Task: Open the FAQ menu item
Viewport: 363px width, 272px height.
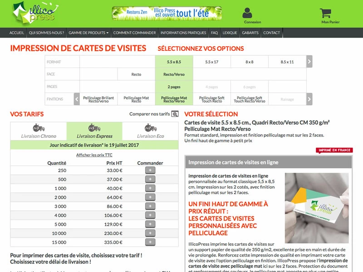Action: pyautogui.click(x=214, y=33)
